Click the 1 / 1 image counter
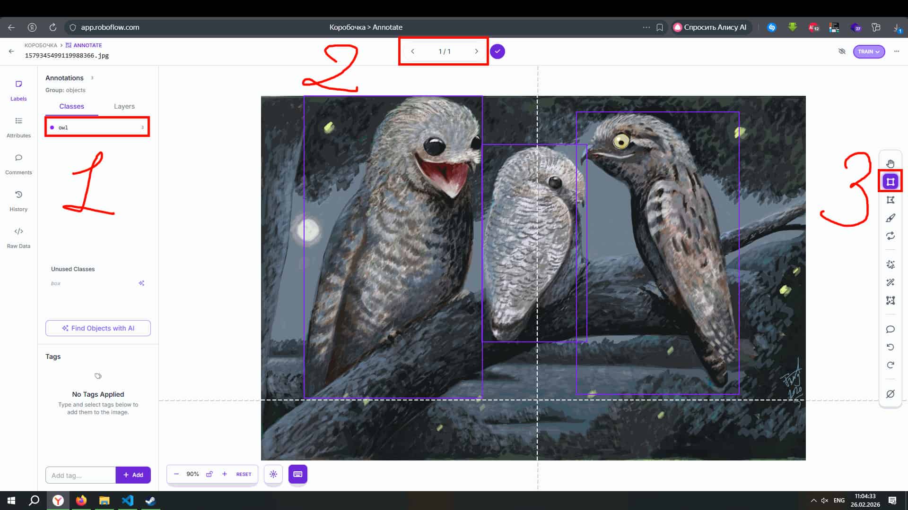The image size is (908, 510). coord(445,51)
